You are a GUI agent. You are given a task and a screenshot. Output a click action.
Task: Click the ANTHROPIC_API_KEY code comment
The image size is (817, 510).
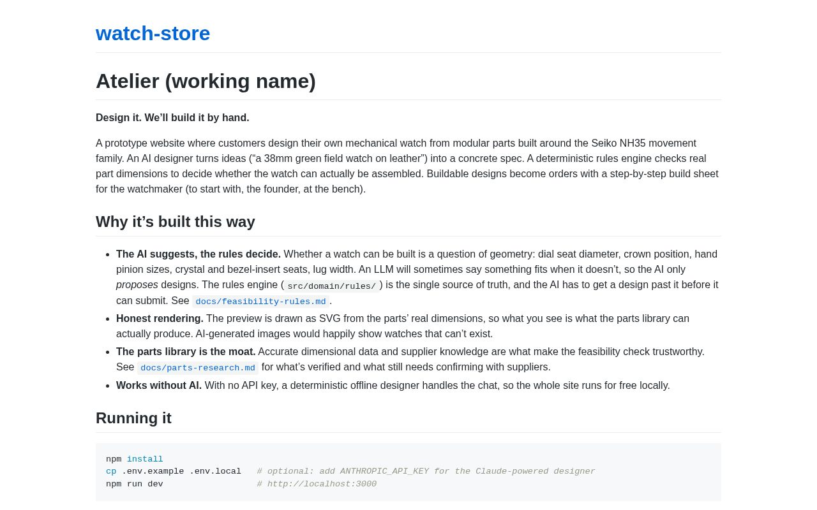(426, 472)
